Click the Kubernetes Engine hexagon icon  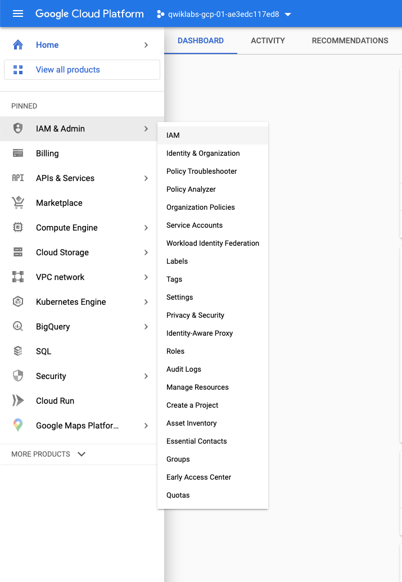[17, 302]
